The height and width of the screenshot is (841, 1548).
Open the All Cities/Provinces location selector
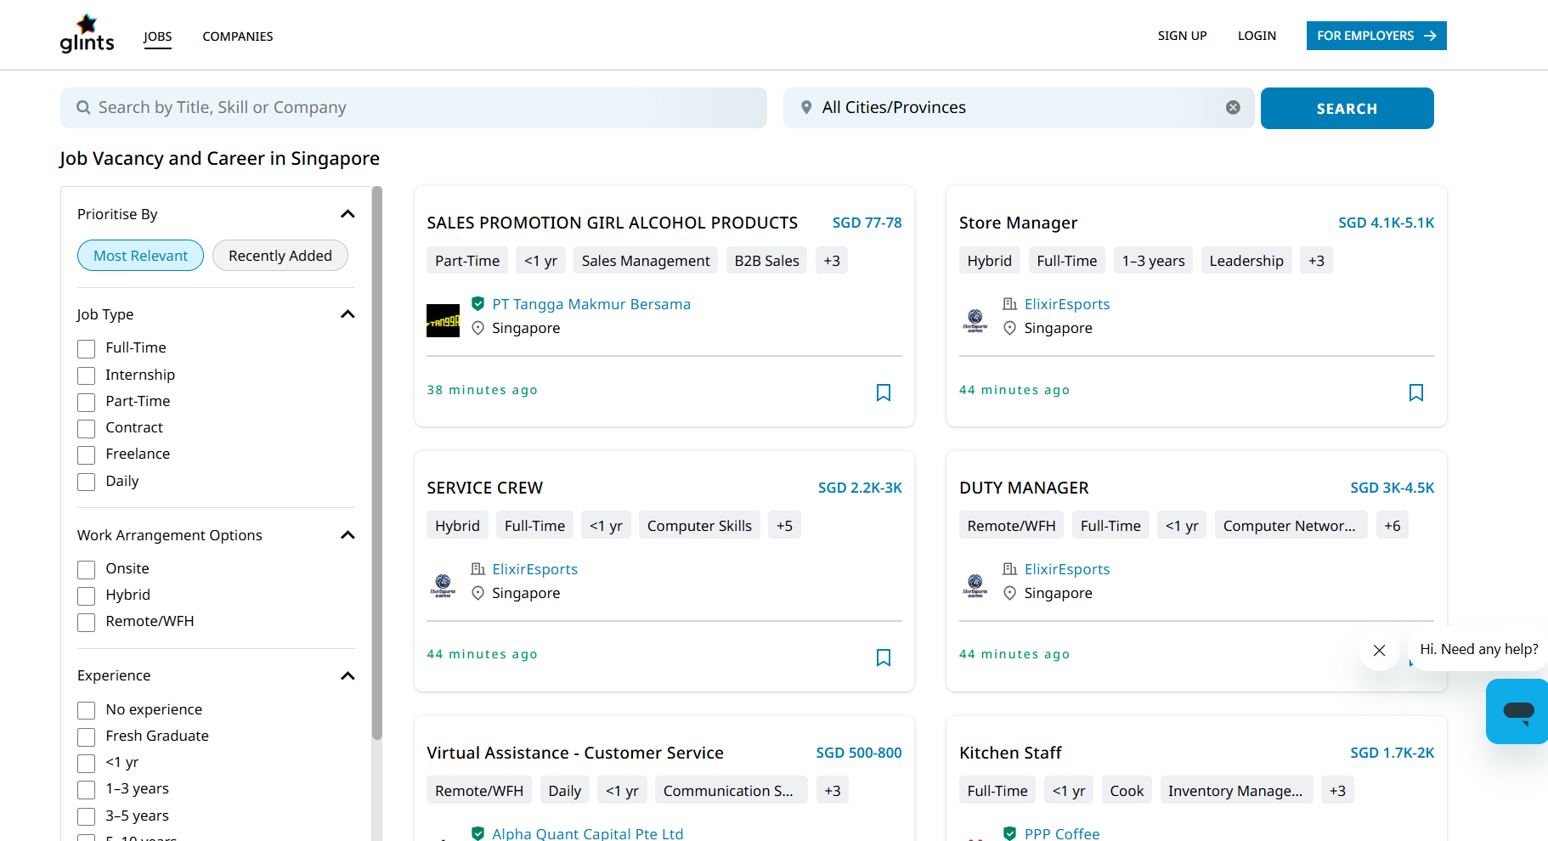1018,108
